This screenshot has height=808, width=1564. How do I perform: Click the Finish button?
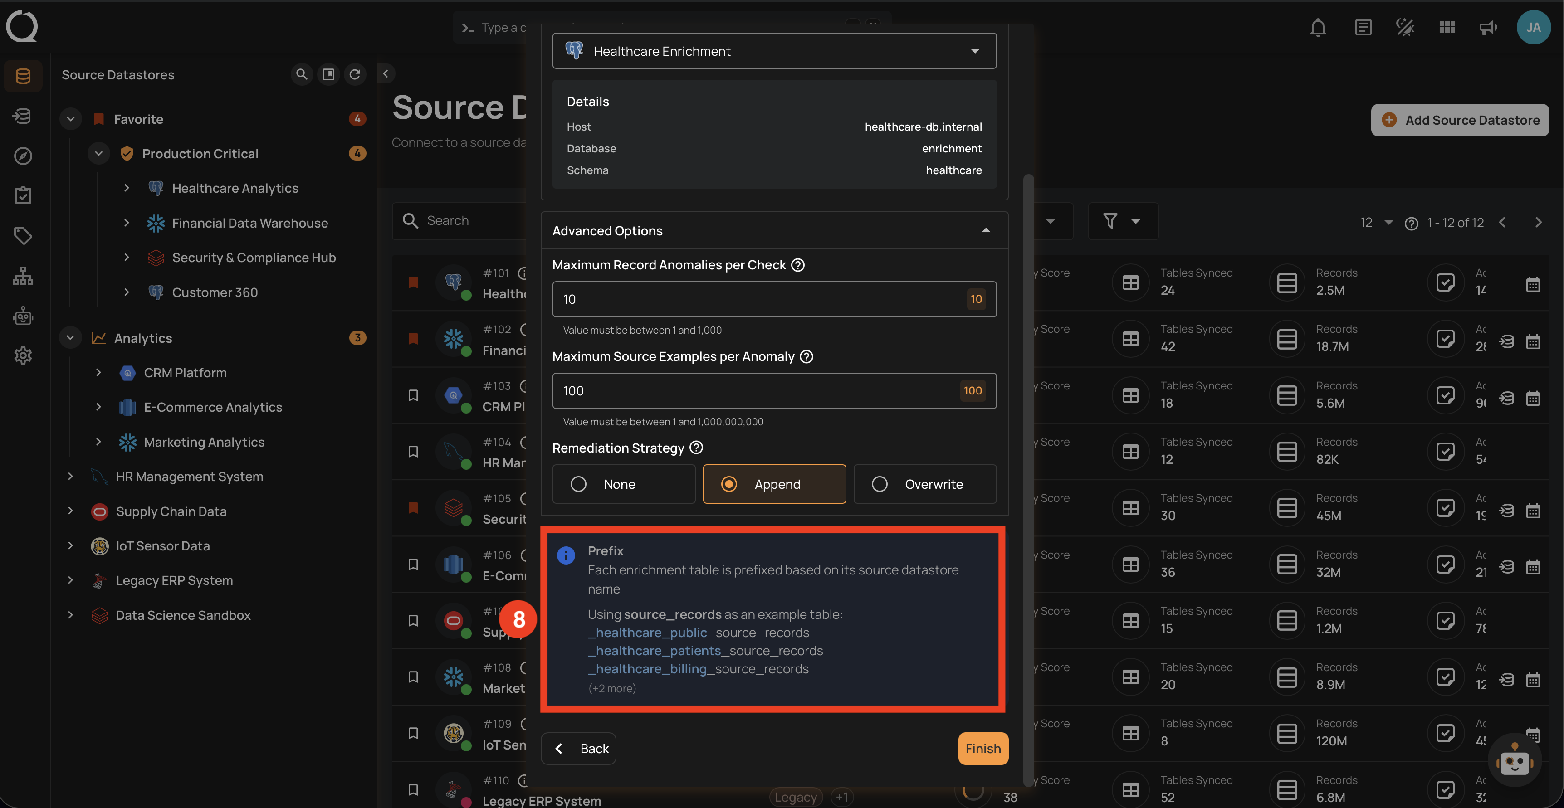(x=982, y=748)
